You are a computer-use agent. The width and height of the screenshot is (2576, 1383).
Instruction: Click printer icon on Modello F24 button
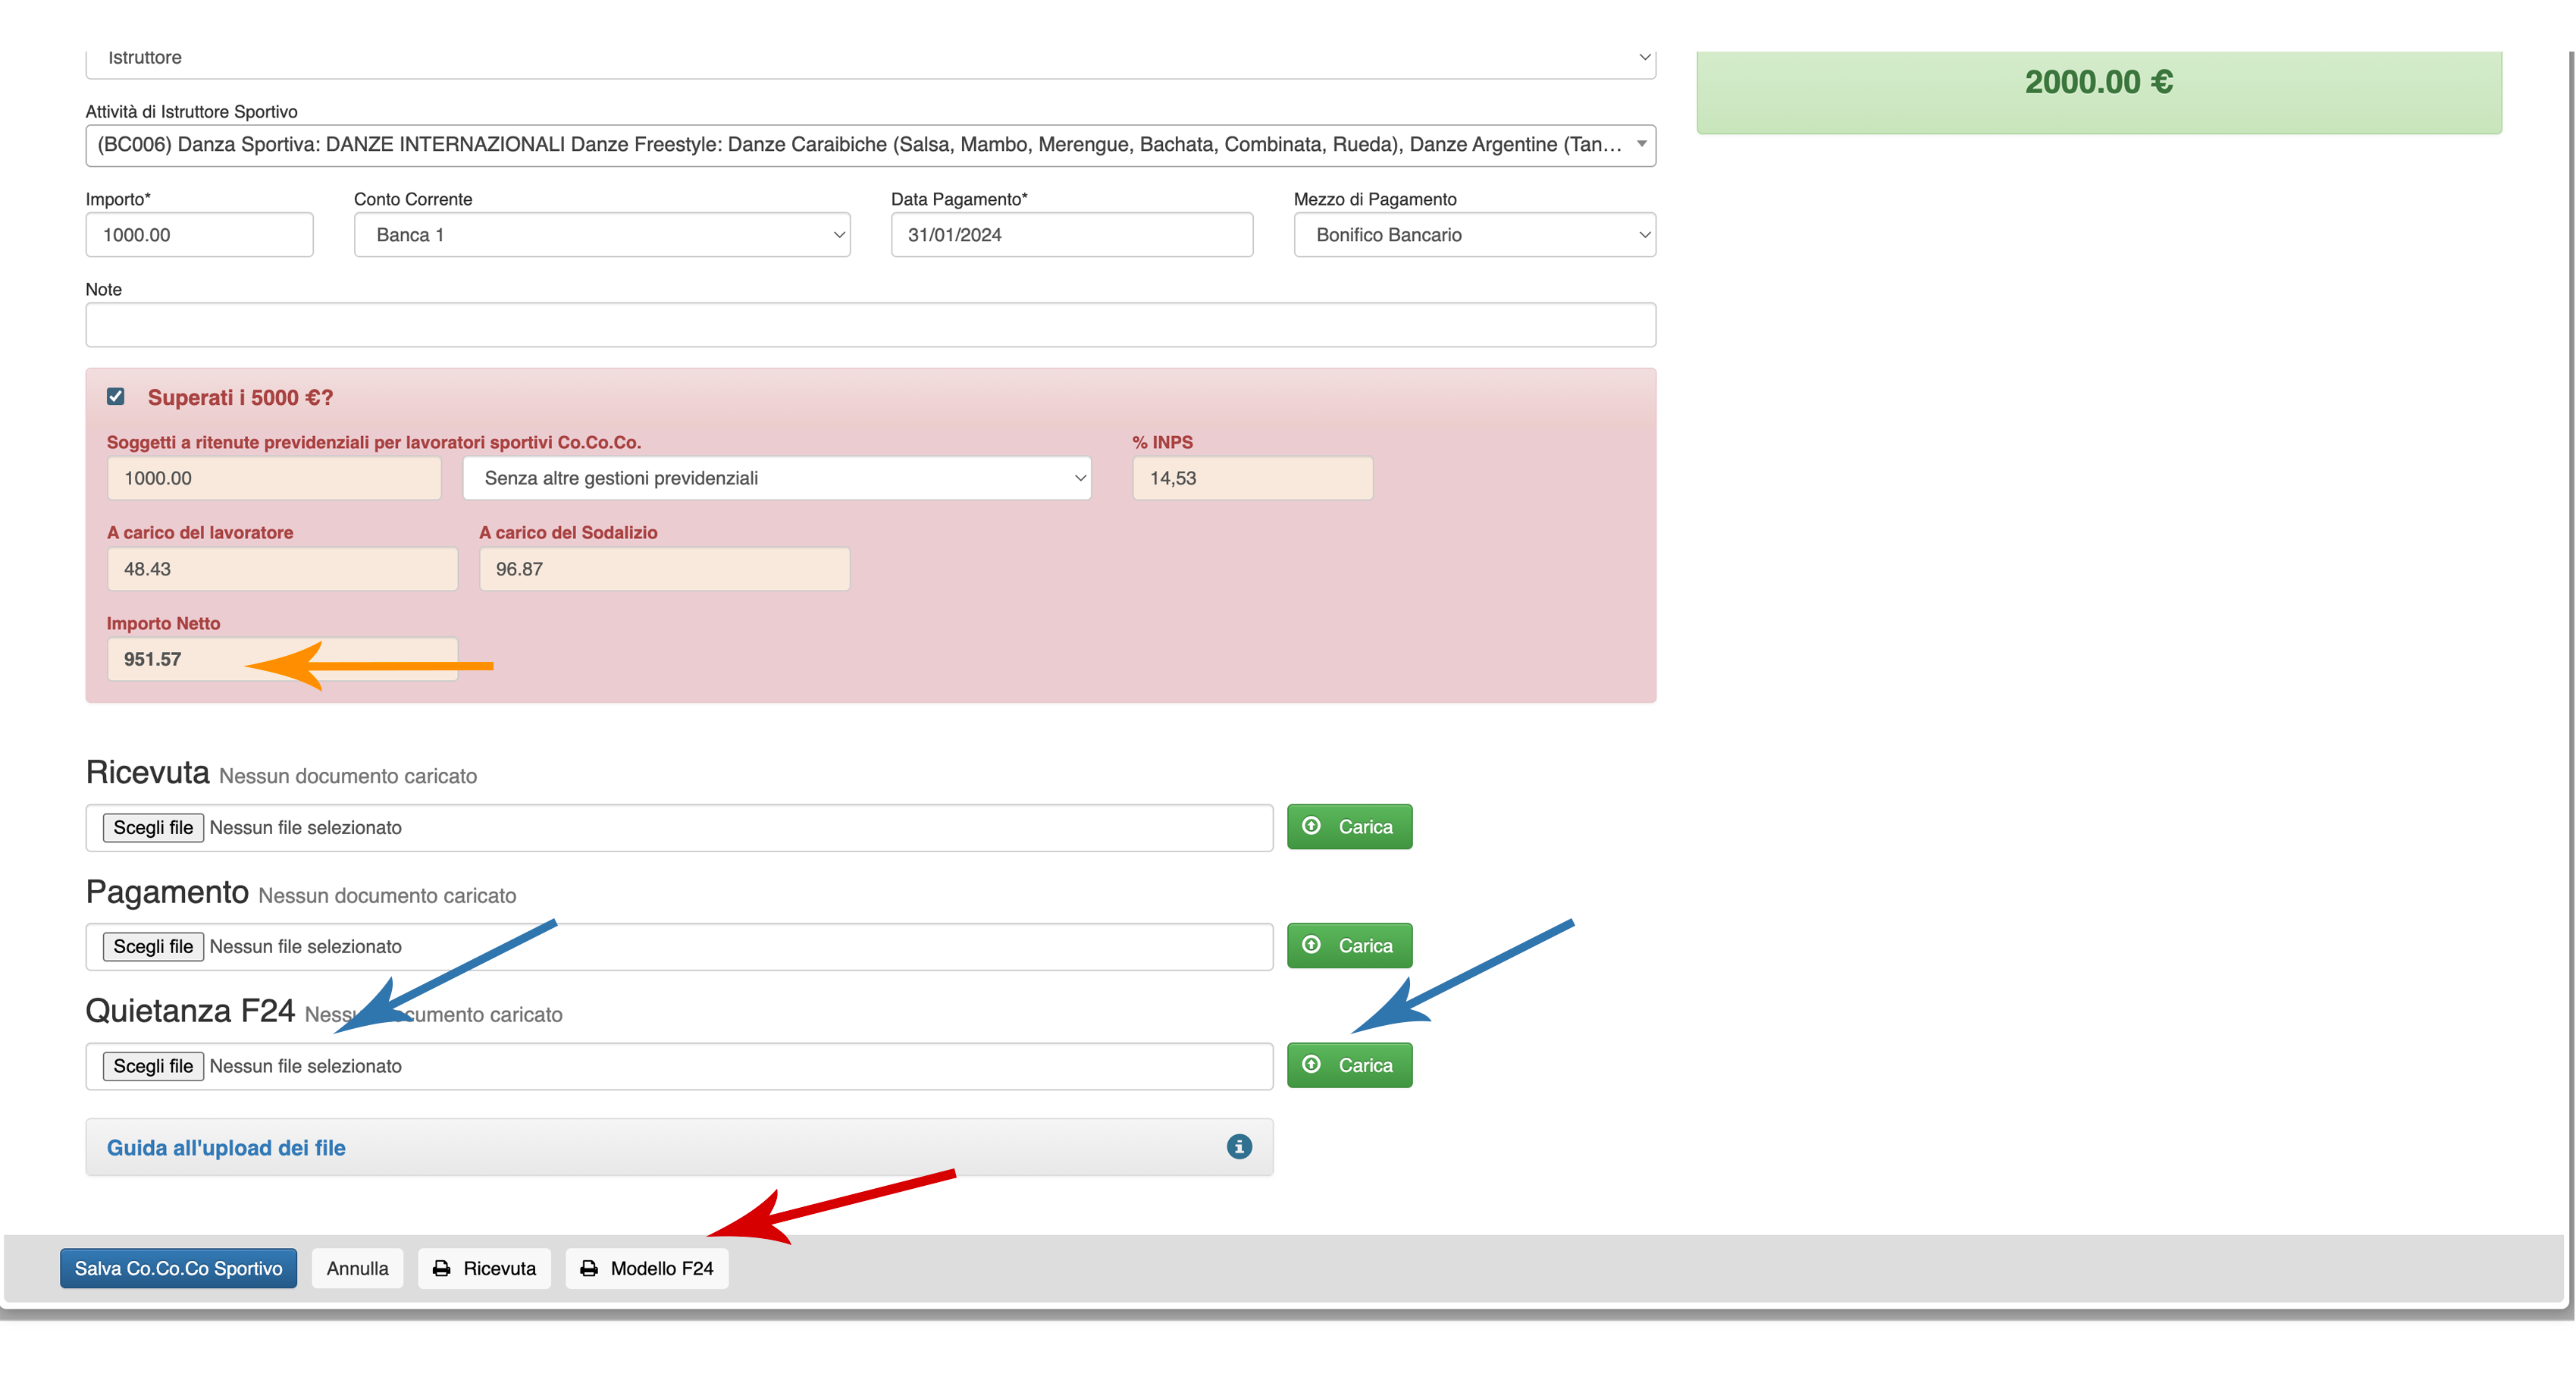coord(589,1268)
